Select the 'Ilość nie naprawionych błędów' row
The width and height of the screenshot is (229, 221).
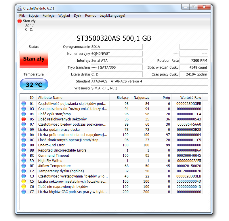(x=112, y=187)
